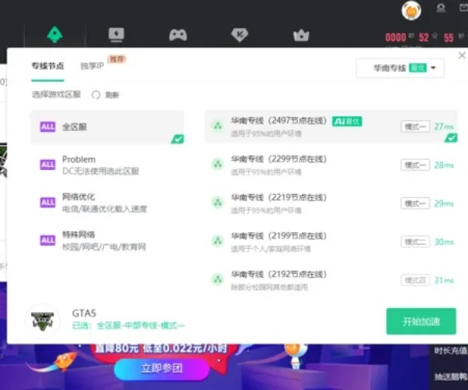The image size is (468, 390).
Task: Click the ALL icon beside 特殊网络
Action: [48, 240]
